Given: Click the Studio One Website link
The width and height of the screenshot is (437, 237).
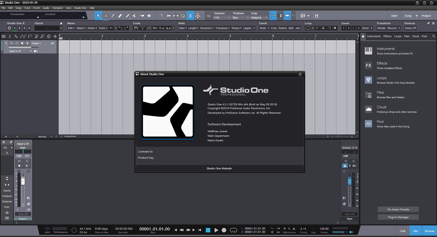Looking at the screenshot, I should pyautogui.click(x=219, y=168).
